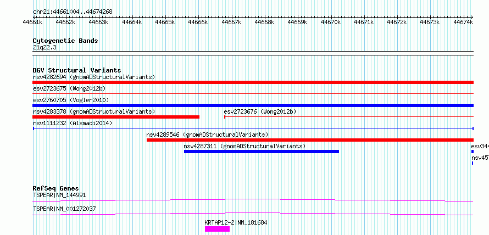Screen dimensions: 489x235
Task: Click the DGV Structural Variants track heading
Action: 77,70
